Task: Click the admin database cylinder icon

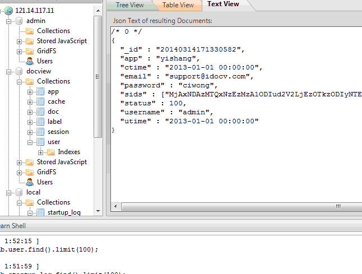Action: tap(19, 21)
